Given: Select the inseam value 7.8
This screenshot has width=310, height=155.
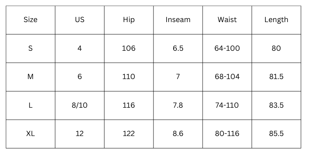Looking at the screenshot, I should pos(178,105).
